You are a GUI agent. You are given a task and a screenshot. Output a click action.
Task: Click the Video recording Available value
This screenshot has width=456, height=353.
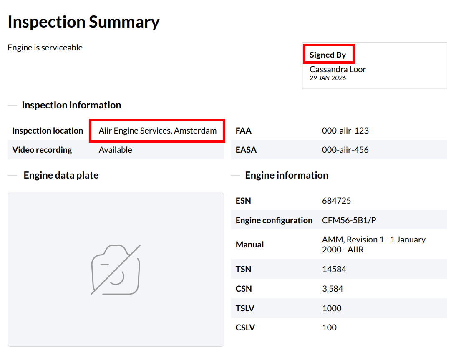[115, 150]
